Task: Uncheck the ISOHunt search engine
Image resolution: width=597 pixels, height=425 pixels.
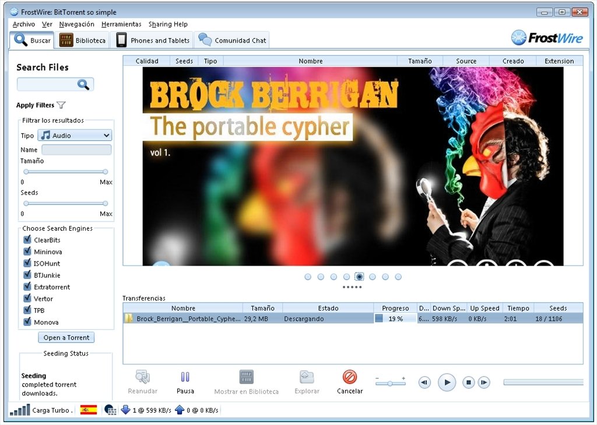Action: (x=27, y=263)
